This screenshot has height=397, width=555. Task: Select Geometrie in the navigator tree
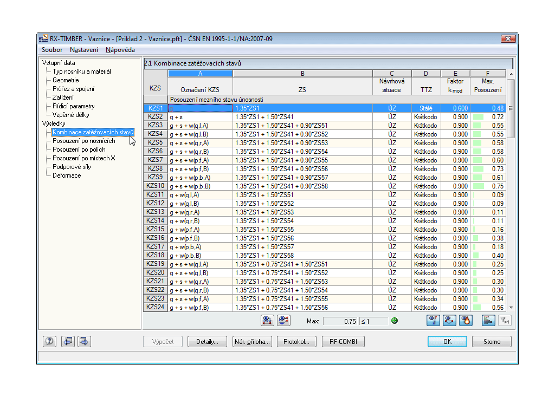[66, 80]
